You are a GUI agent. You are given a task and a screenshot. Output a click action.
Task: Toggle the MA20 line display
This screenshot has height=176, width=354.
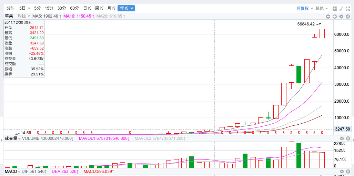(x=110, y=16)
